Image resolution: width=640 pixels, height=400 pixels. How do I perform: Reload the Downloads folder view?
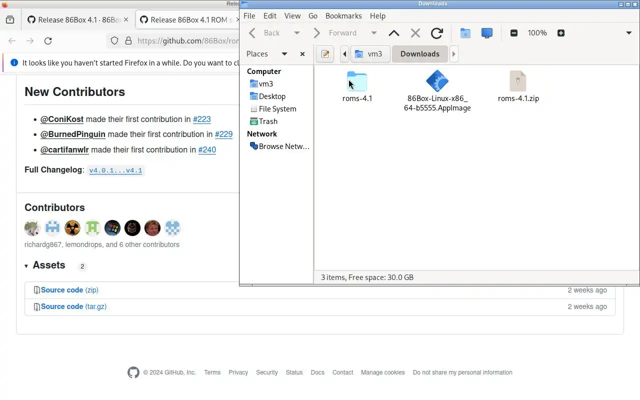[437, 33]
